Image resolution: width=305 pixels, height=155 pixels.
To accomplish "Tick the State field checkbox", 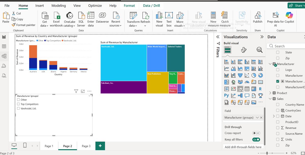I will tap(278, 52).
